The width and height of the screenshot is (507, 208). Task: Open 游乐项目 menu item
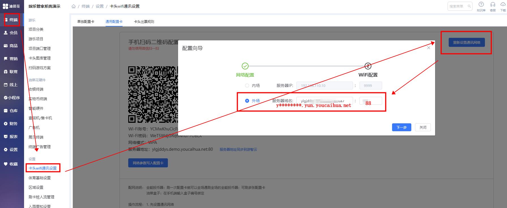[x=36, y=39]
